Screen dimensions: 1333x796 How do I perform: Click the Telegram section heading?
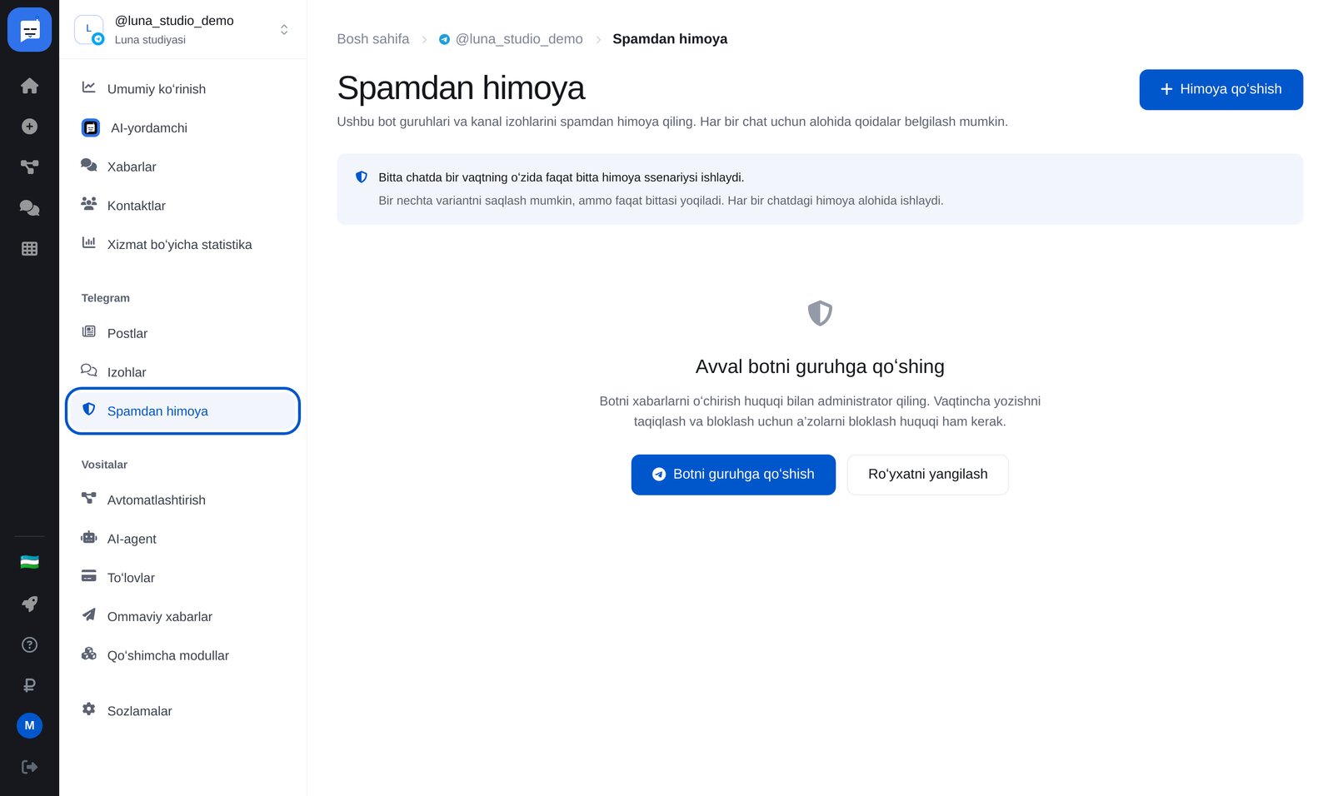click(x=106, y=298)
